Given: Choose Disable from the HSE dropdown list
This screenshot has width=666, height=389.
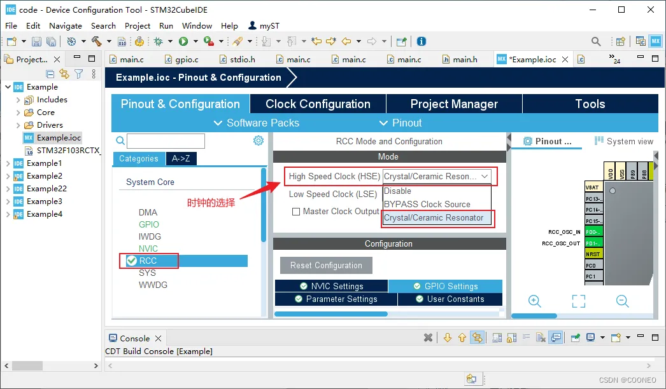Looking at the screenshot, I should (x=437, y=191).
